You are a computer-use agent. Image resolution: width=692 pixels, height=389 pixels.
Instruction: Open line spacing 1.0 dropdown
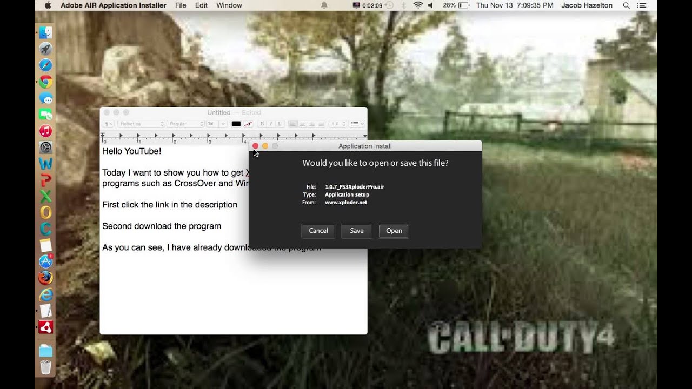(x=338, y=124)
